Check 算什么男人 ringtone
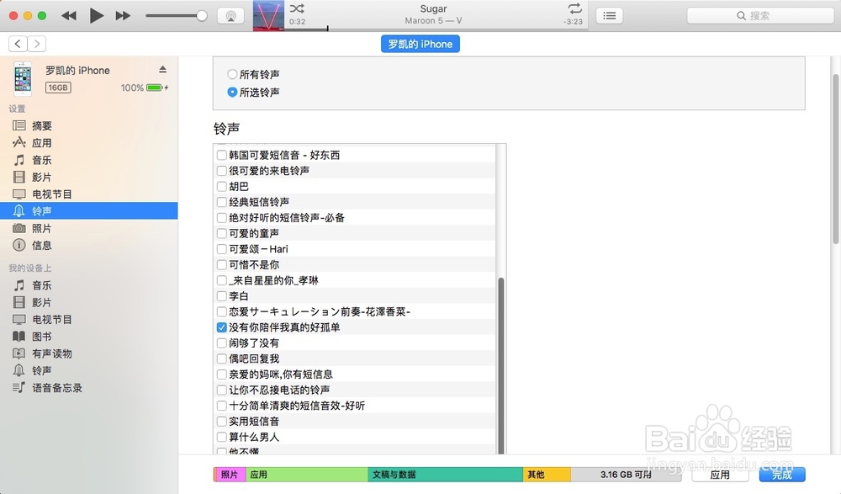Image resolution: width=841 pixels, height=494 pixels. coord(221,437)
